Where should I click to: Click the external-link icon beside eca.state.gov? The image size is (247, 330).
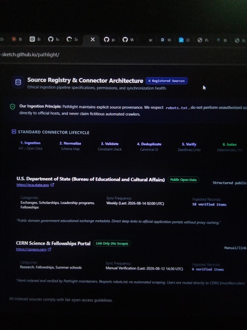(x=52, y=185)
